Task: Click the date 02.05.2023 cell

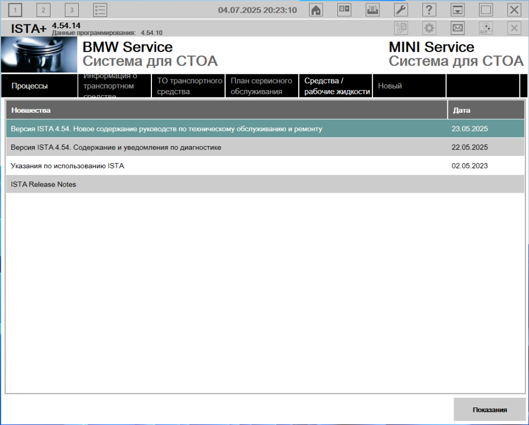Action: click(x=469, y=165)
